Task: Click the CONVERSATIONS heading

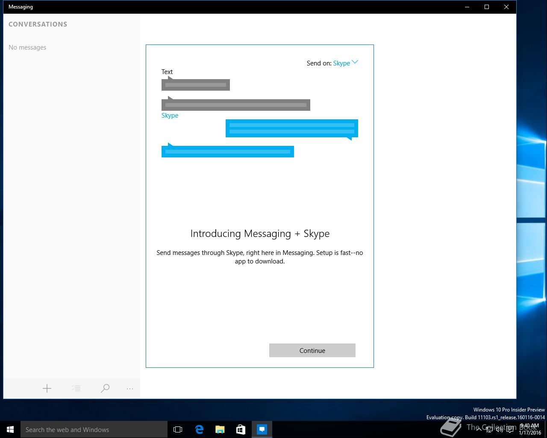Action: pos(38,24)
